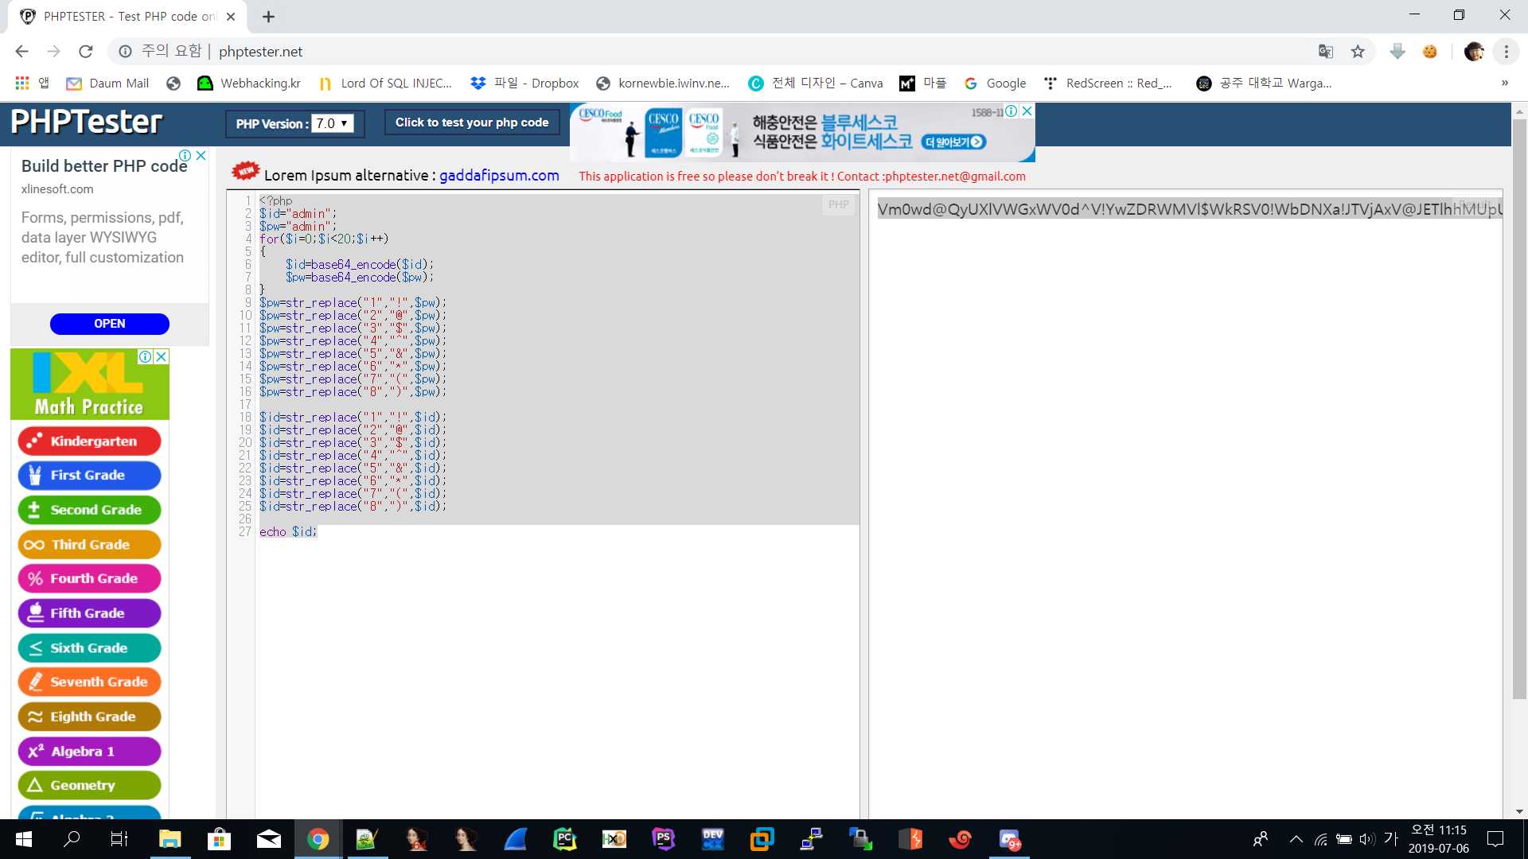The image size is (1528, 859).
Task: Click the page vertical scrollbar
Action: click(x=1519, y=398)
